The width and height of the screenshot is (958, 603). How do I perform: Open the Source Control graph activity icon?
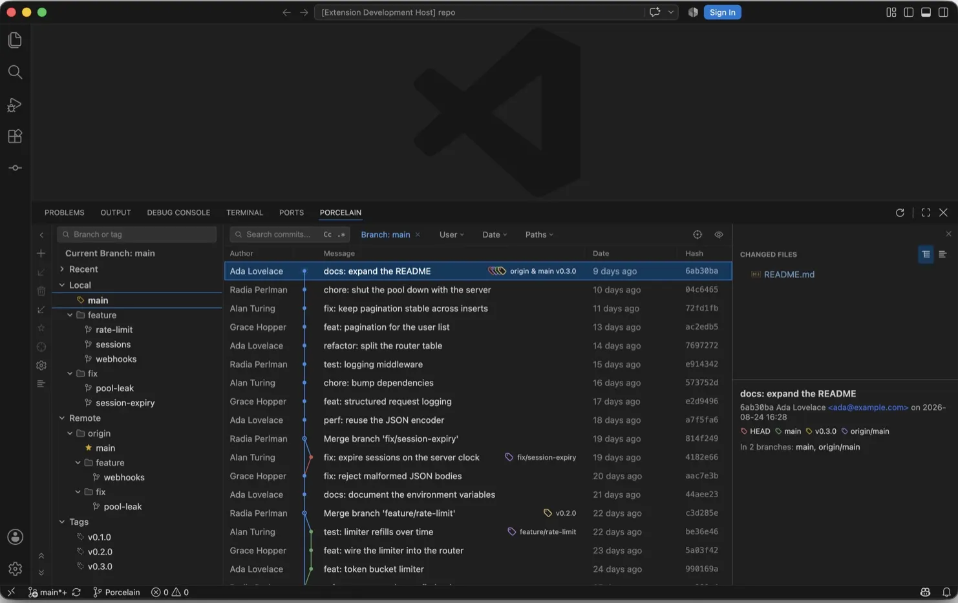click(15, 168)
